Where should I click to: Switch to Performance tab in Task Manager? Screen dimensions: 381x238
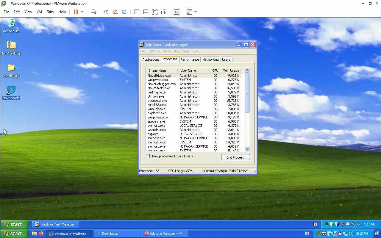pyautogui.click(x=190, y=59)
